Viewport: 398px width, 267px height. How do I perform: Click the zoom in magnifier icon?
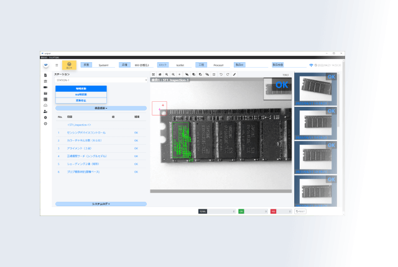click(x=166, y=75)
